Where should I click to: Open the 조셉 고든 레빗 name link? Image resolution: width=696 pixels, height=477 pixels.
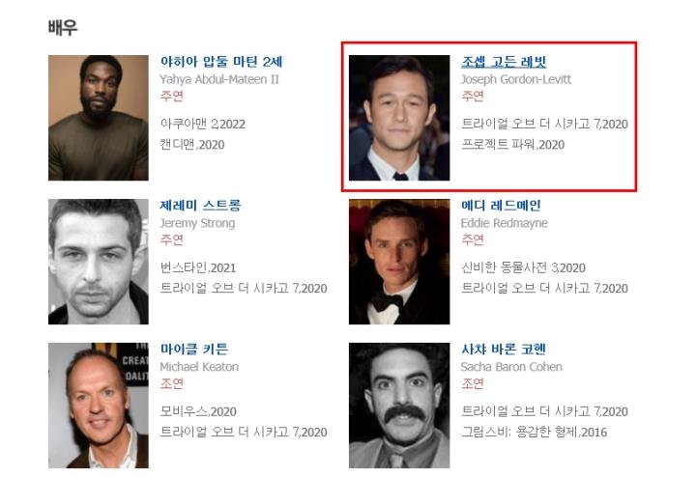click(504, 61)
